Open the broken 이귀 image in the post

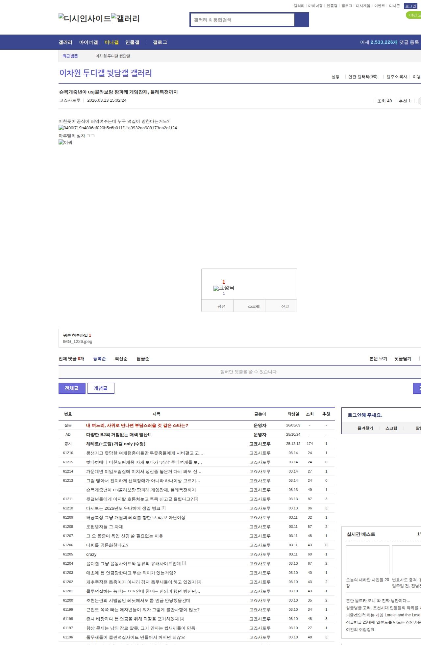click(65, 142)
